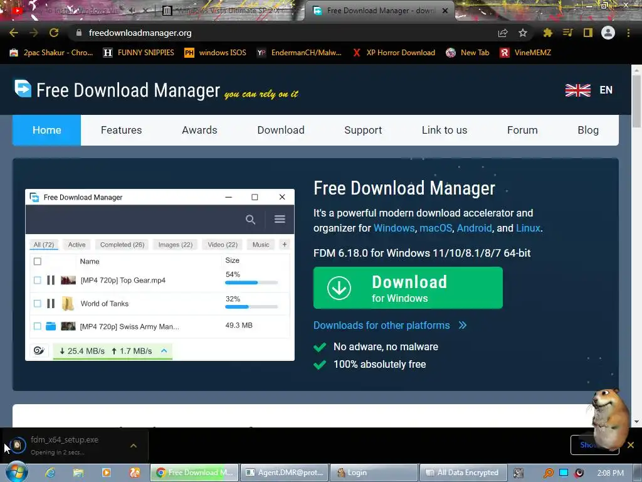Expand the speed indicator chevron
Viewport: 642px width, 482px height.
164,351
